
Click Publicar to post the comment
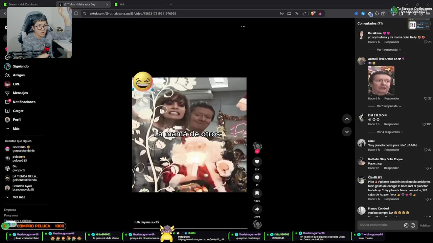425,225
